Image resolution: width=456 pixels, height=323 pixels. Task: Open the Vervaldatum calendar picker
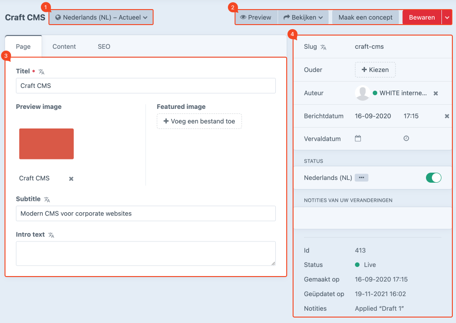click(358, 138)
